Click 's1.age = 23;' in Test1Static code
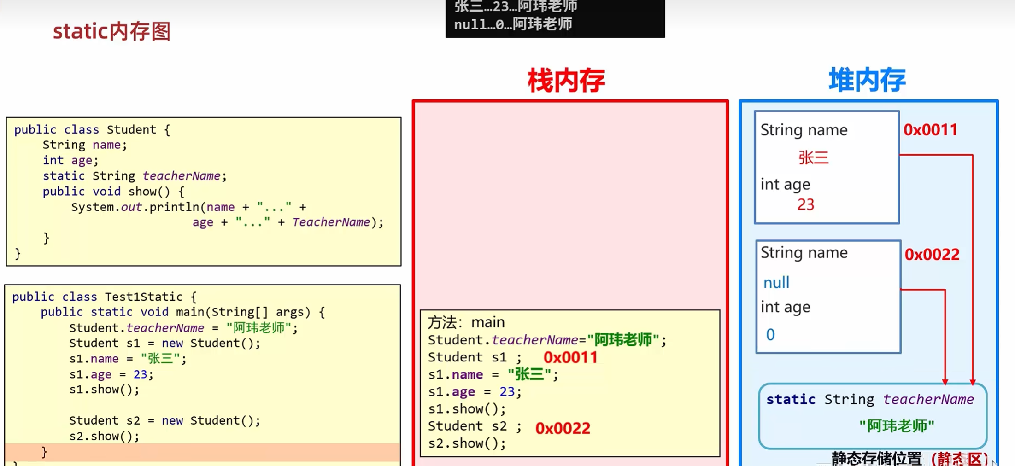This screenshot has width=1015, height=466. pyautogui.click(x=111, y=374)
